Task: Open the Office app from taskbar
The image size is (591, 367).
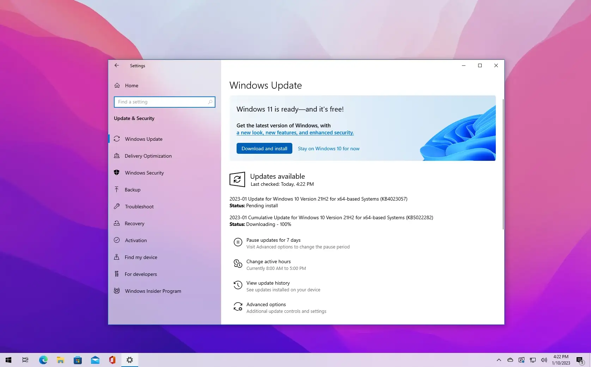Action: click(x=112, y=360)
